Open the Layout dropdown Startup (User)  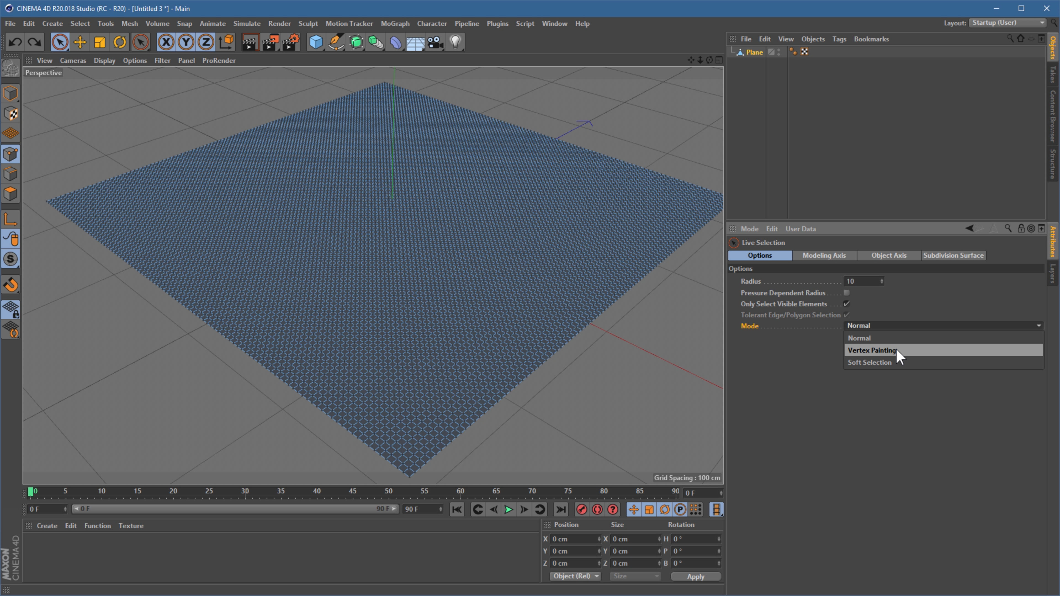coord(1007,23)
